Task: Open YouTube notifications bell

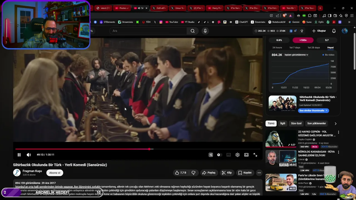Action: coord(334,31)
